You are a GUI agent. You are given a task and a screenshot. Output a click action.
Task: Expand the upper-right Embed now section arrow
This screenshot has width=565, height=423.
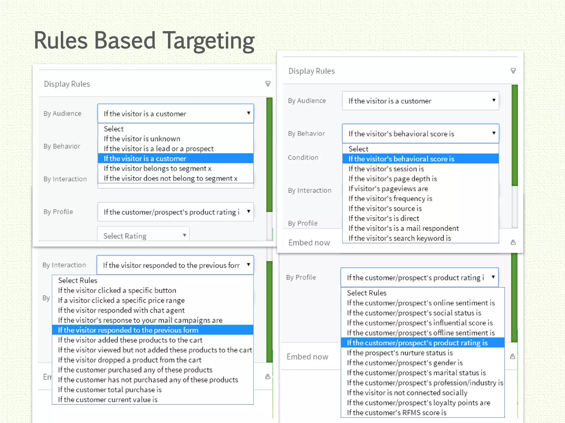coord(513,242)
